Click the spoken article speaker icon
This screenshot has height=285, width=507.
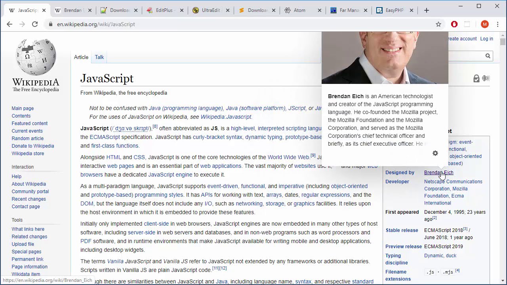click(x=486, y=78)
